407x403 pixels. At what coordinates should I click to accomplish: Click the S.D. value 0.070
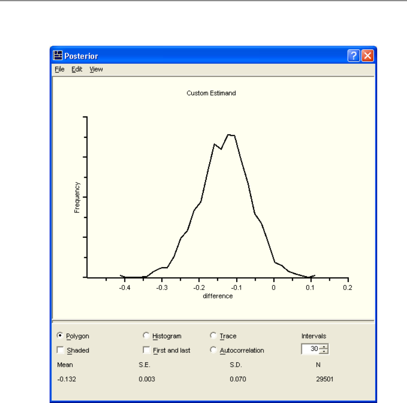(238, 379)
